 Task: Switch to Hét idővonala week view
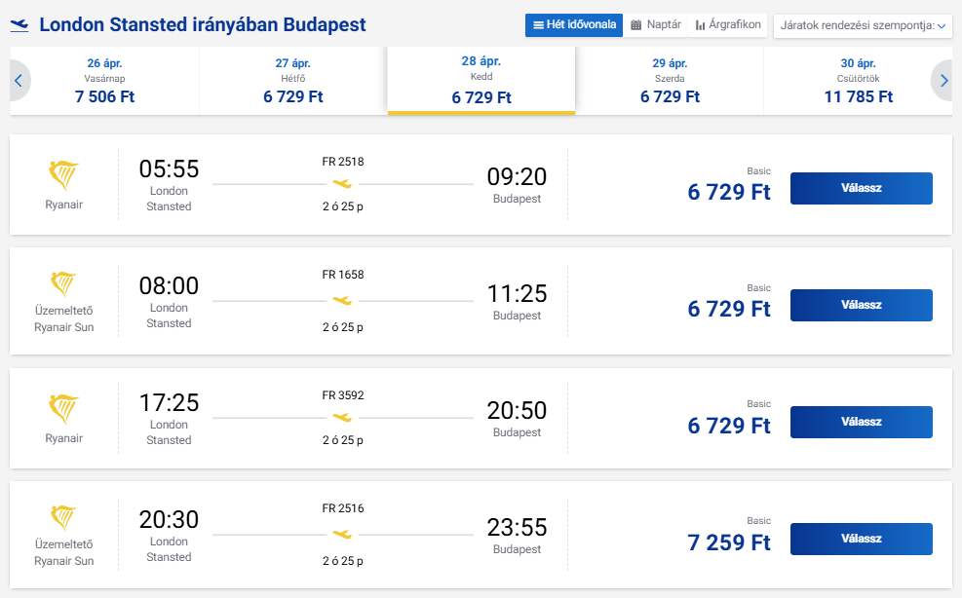pos(574,25)
